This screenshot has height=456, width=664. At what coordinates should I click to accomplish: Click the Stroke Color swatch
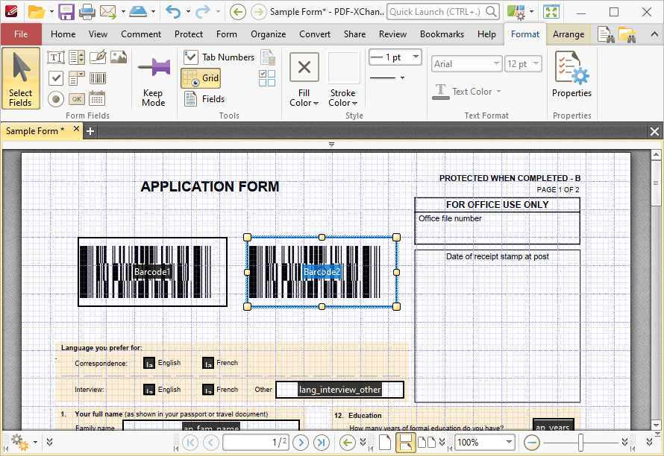coord(343,68)
